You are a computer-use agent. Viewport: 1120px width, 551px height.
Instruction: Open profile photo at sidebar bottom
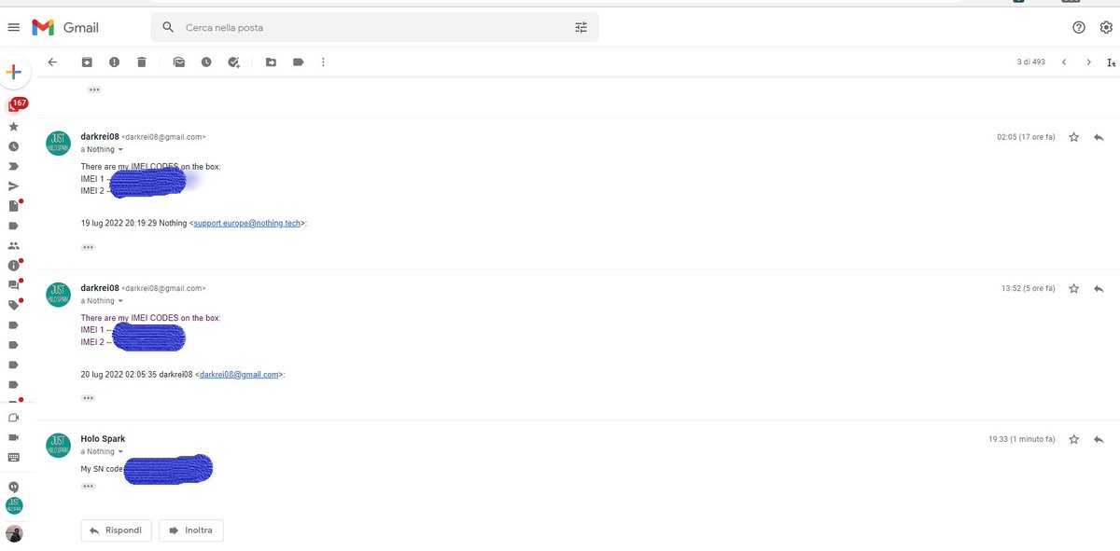13,533
